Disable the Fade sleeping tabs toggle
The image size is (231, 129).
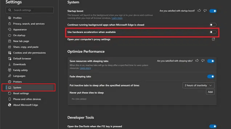(211, 76)
